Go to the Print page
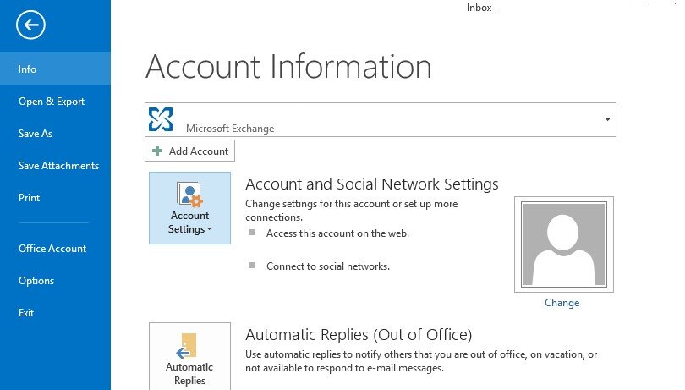Image resolution: width=685 pixels, height=390 pixels. coord(30,198)
